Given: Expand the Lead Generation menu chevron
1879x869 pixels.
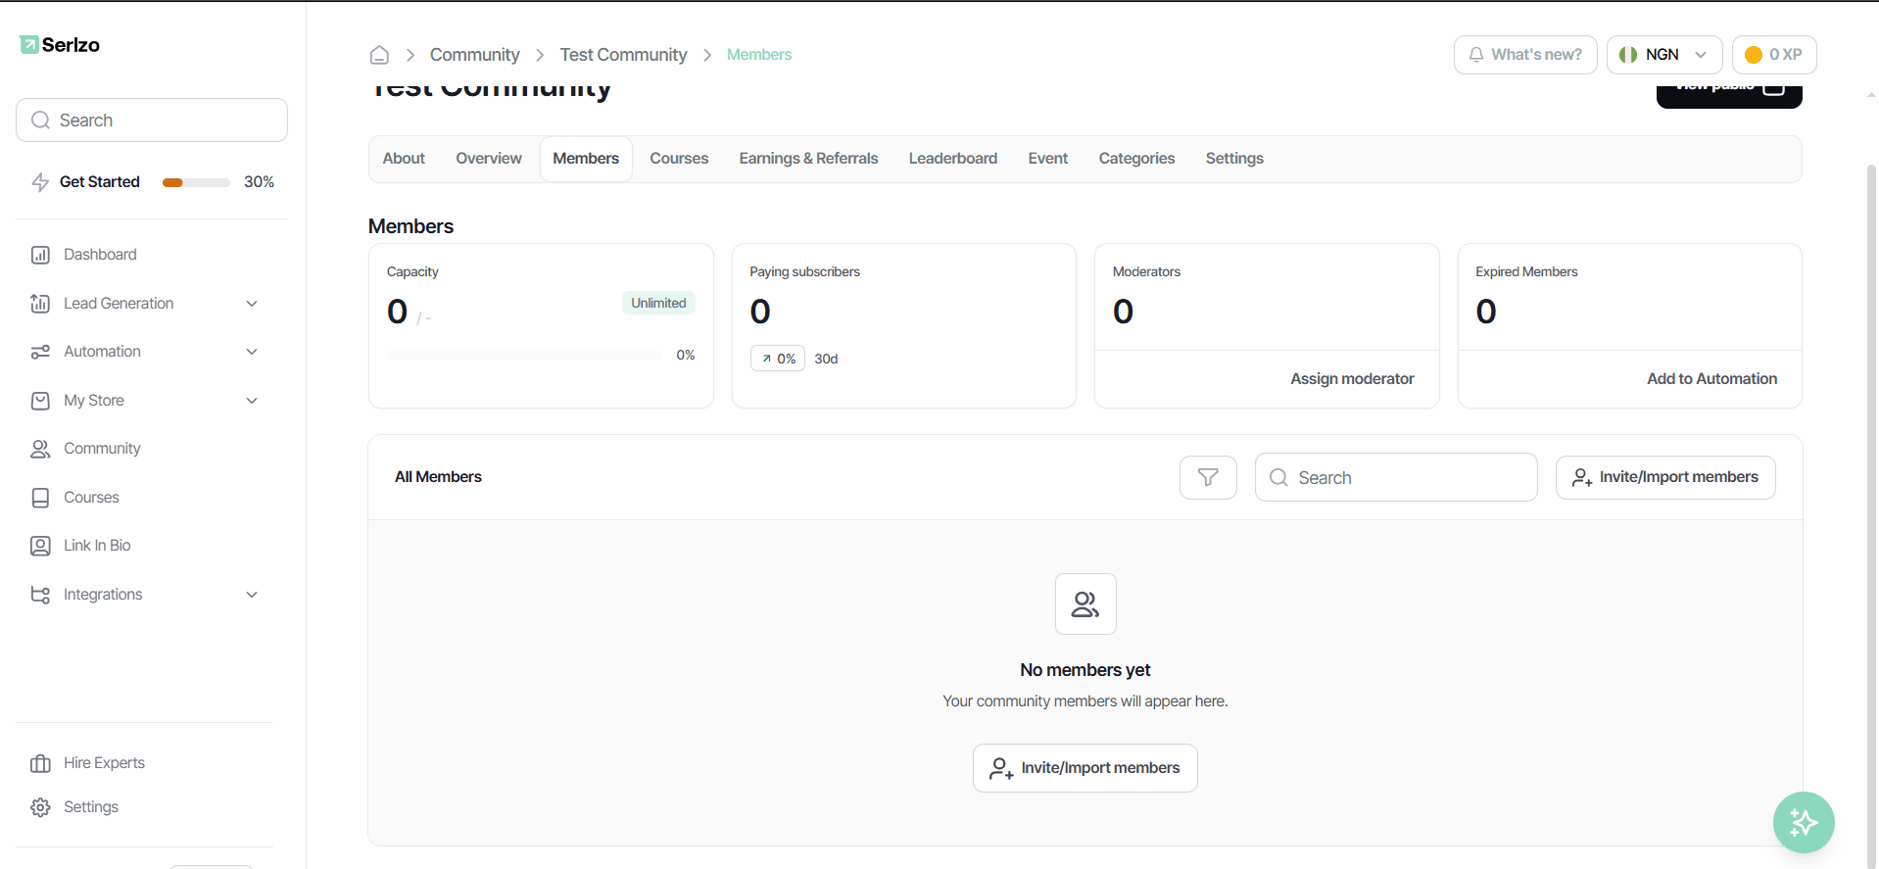Looking at the screenshot, I should click(252, 304).
